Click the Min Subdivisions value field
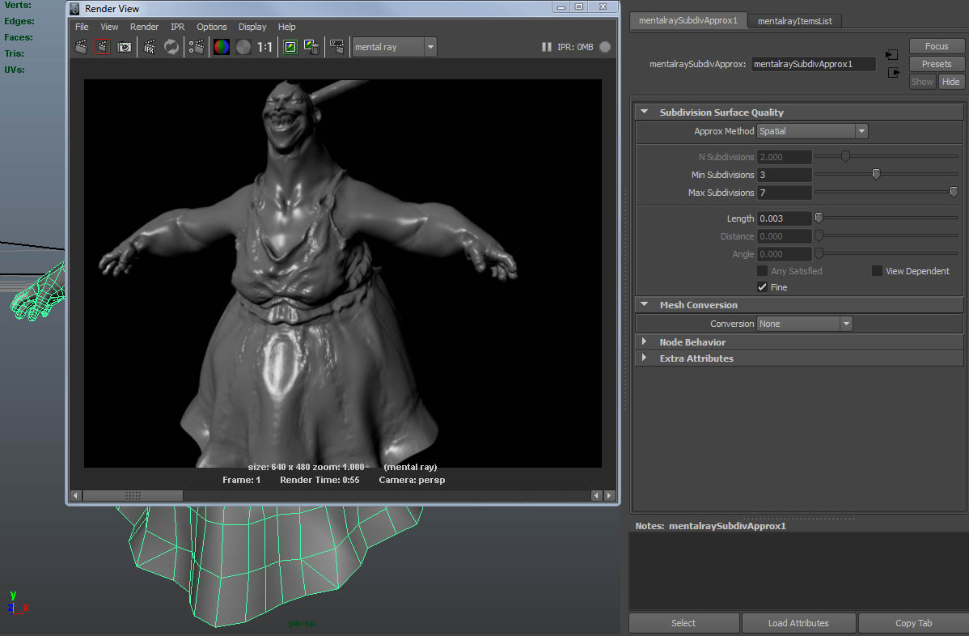 pyautogui.click(x=785, y=175)
